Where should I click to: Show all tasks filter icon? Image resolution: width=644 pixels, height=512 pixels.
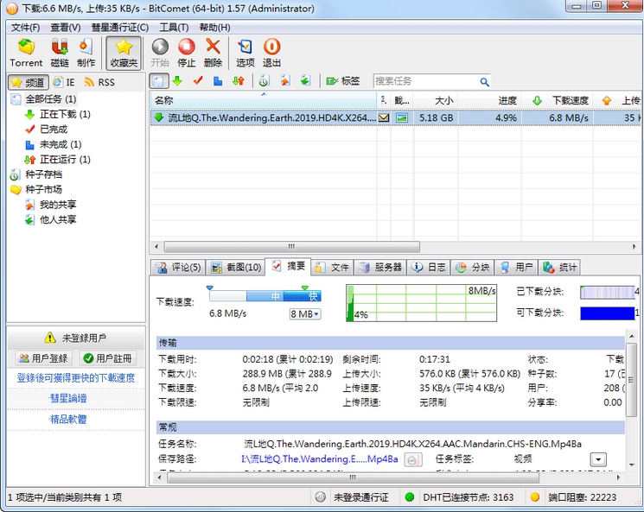point(158,81)
